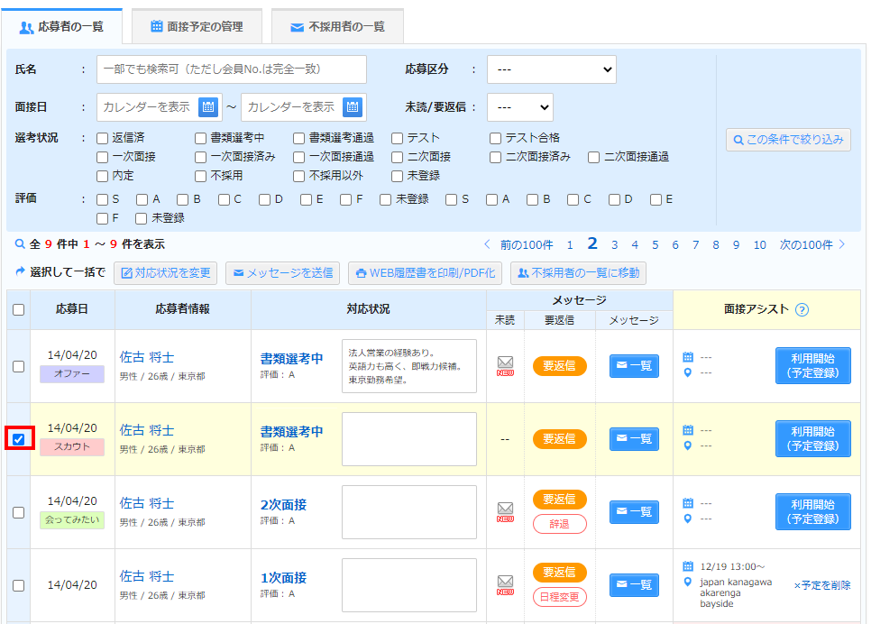Click 不採用者の一覧に移動 button
The width and height of the screenshot is (871, 624).
click(x=578, y=273)
